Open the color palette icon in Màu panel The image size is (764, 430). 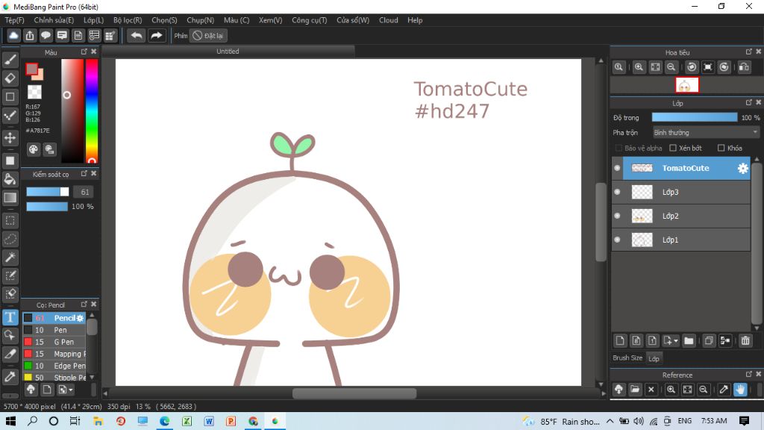(x=33, y=149)
